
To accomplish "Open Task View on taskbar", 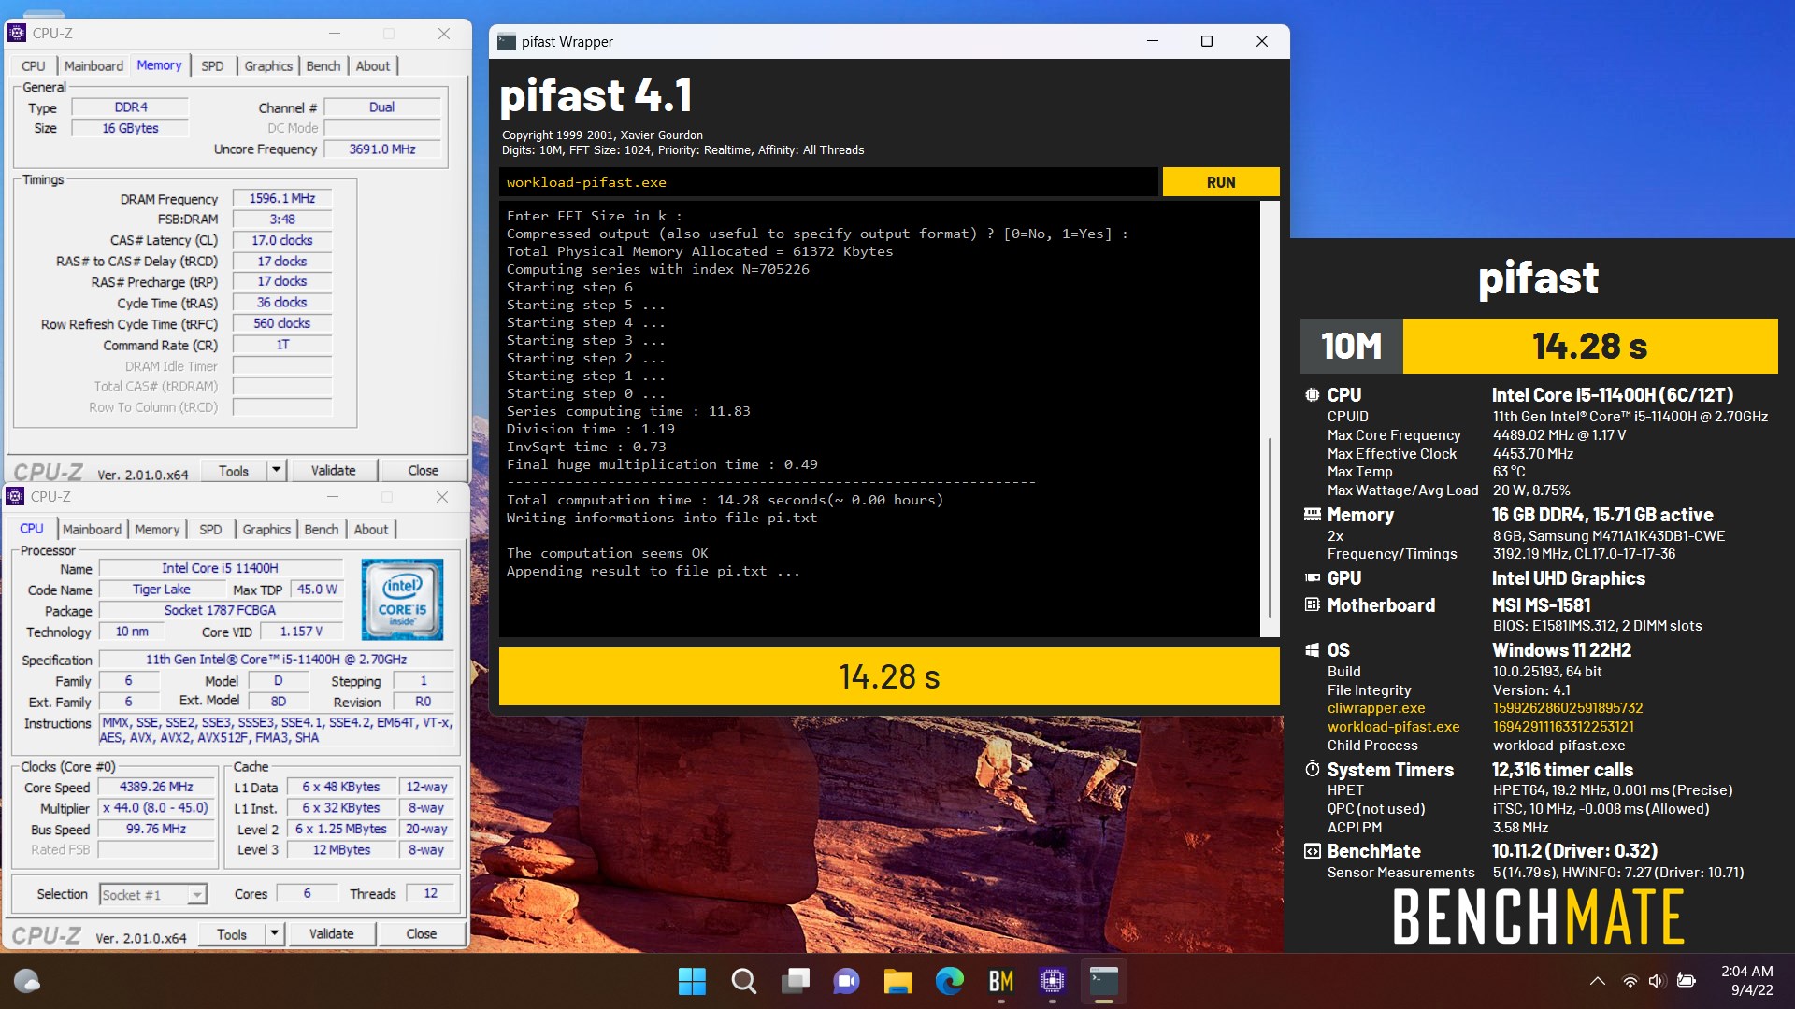I will [x=796, y=981].
